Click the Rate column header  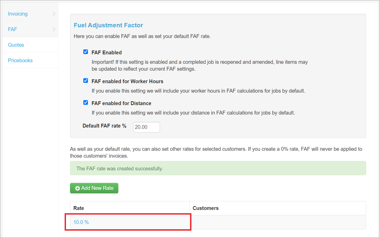click(x=78, y=208)
